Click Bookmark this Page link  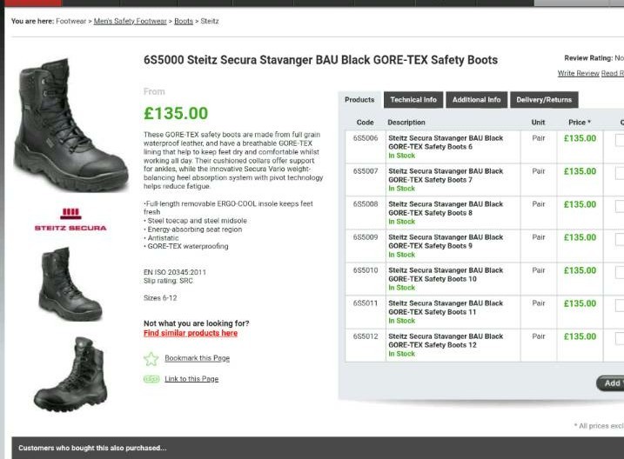[197, 358]
